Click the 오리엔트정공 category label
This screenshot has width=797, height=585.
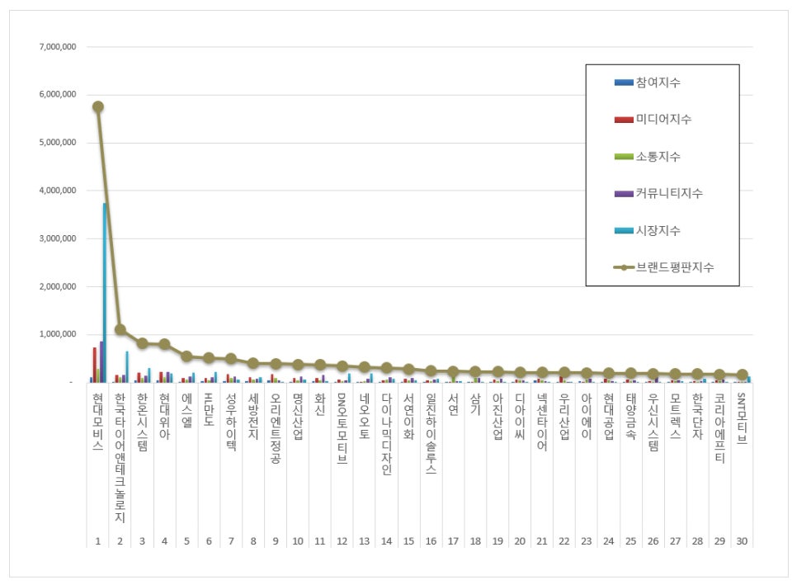(276, 427)
